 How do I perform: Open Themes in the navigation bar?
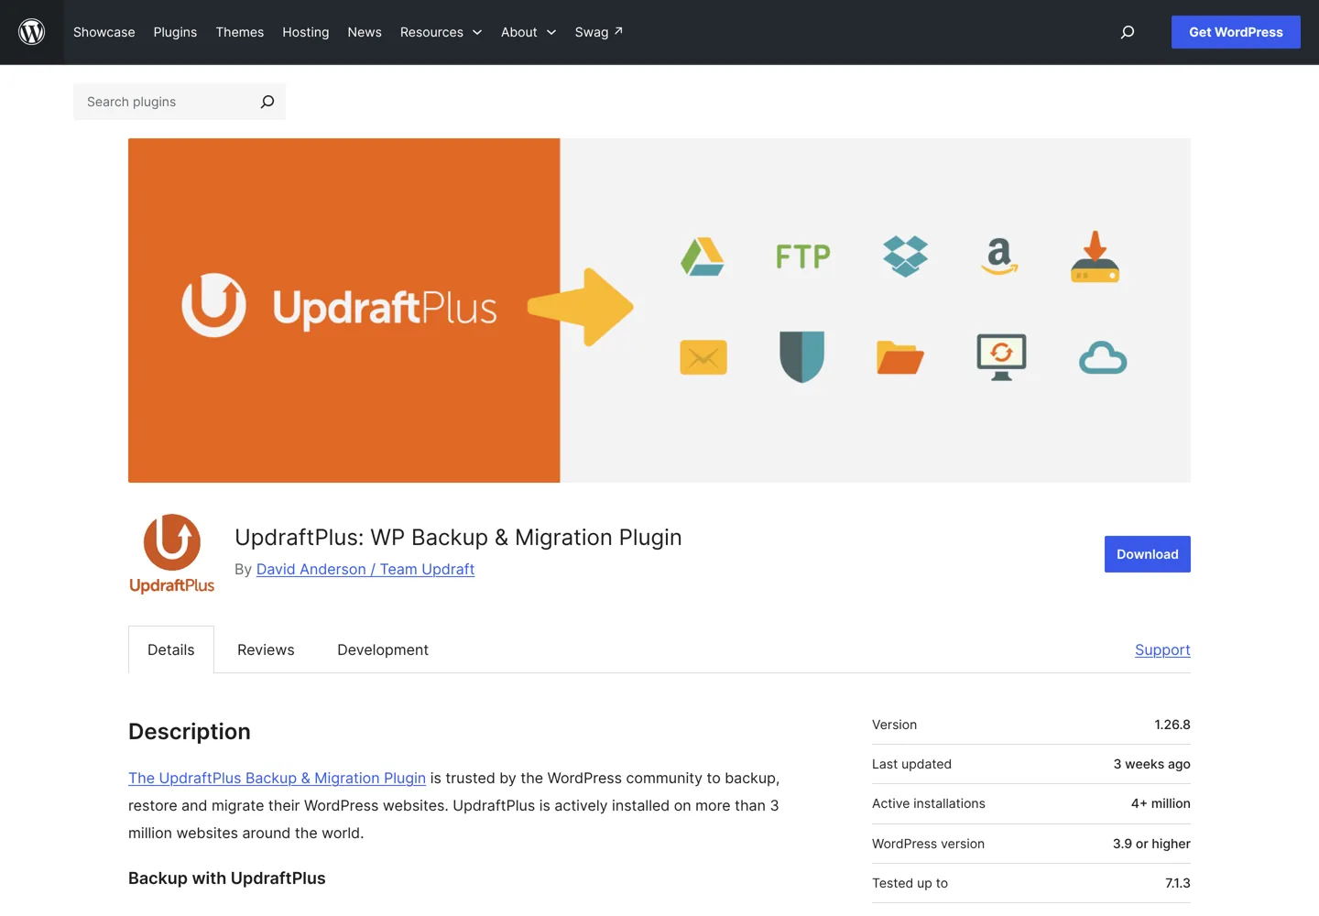click(x=240, y=32)
